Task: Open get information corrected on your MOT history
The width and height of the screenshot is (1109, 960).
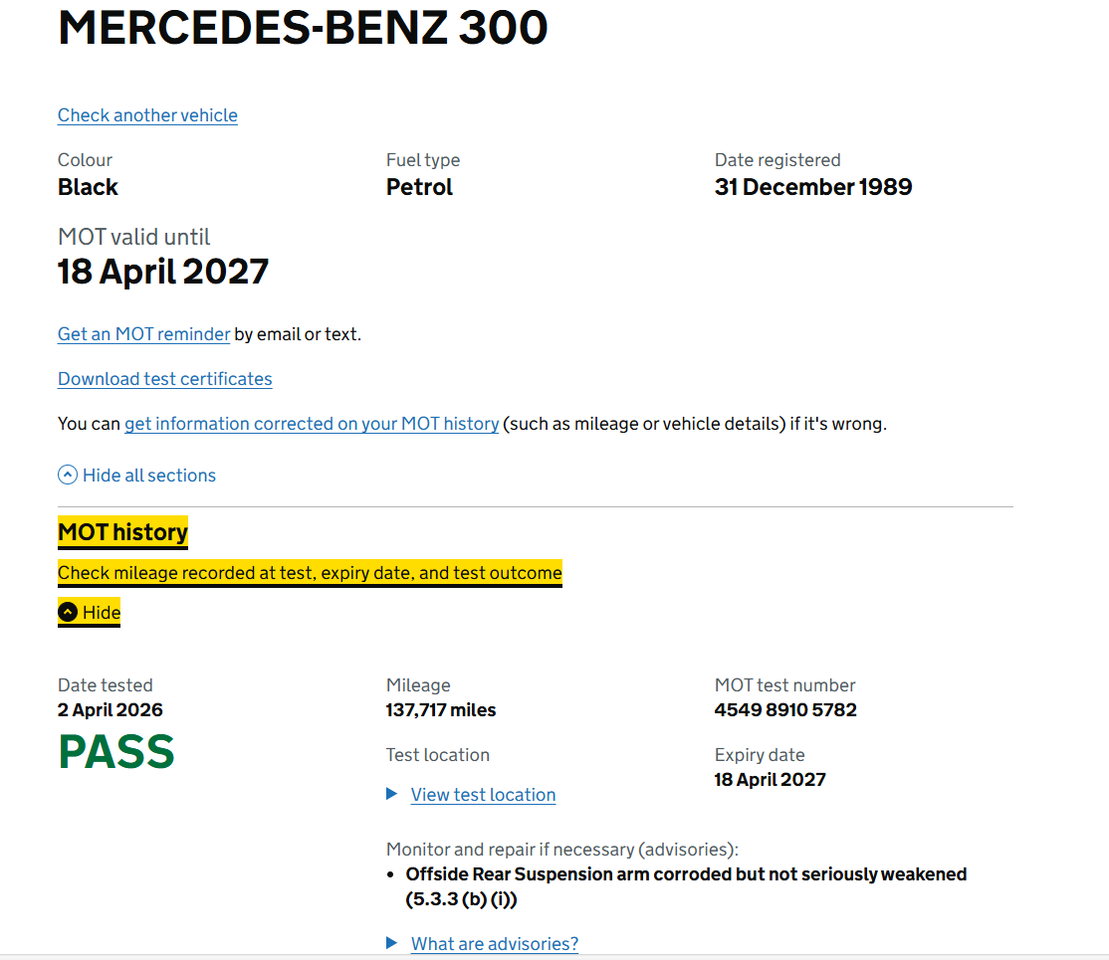Action: [x=312, y=424]
